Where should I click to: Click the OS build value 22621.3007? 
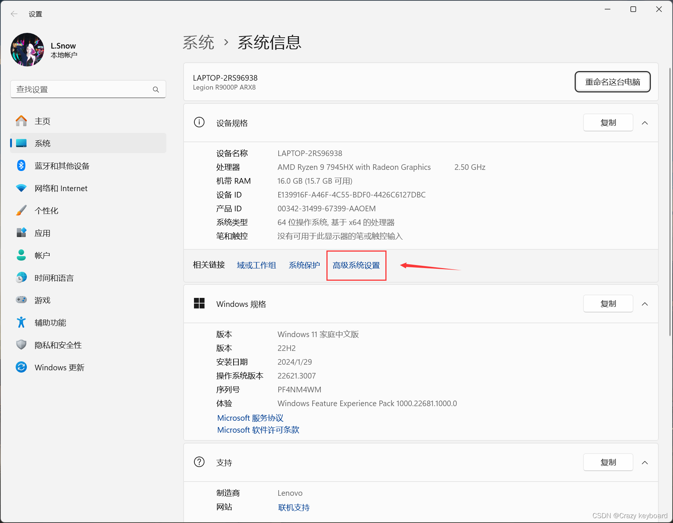297,376
